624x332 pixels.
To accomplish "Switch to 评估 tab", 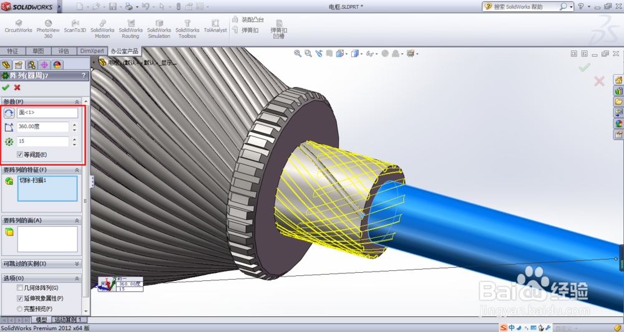I will pos(64,51).
